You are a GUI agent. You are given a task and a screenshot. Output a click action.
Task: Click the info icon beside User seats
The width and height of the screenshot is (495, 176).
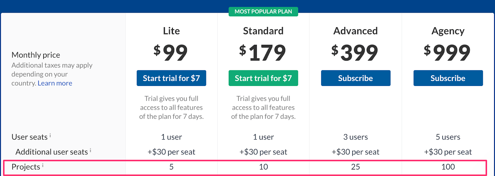pos(50,135)
